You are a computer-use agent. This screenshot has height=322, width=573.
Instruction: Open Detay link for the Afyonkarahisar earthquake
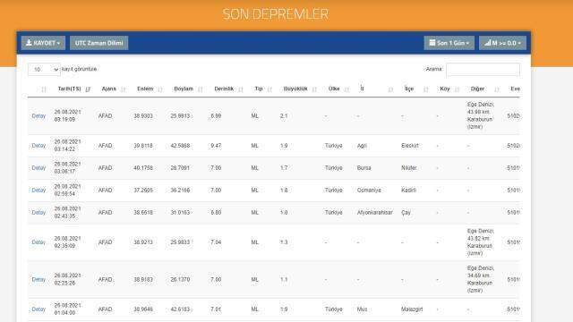38,213
